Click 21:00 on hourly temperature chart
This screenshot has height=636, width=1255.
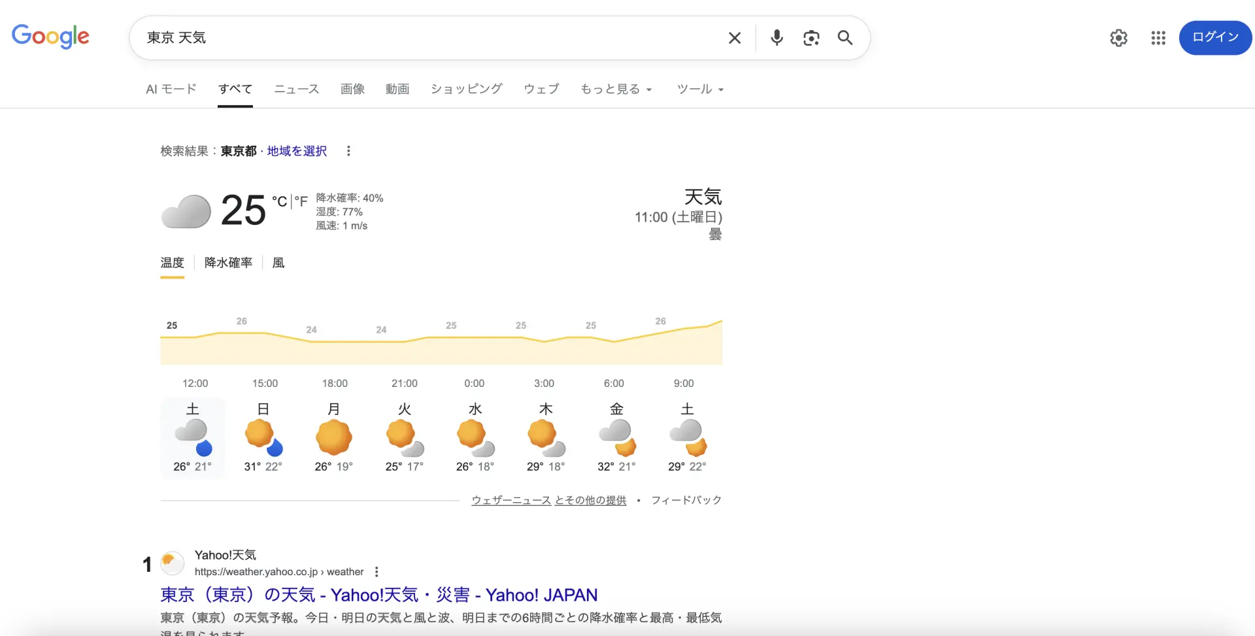pyautogui.click(x=405, y=384)
